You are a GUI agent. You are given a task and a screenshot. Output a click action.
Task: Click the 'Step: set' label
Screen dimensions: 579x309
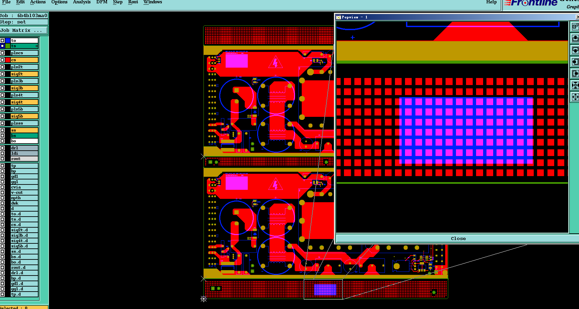point(24,22)
